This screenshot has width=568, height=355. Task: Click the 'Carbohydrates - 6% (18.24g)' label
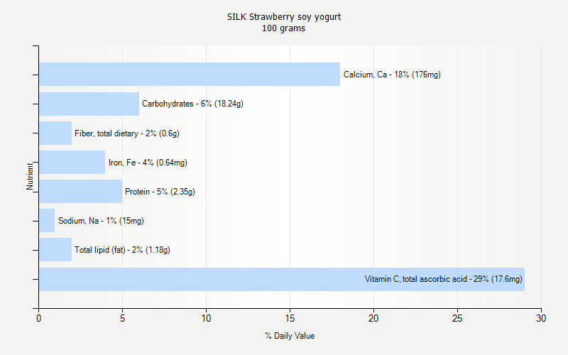click(x=192, y=104)
